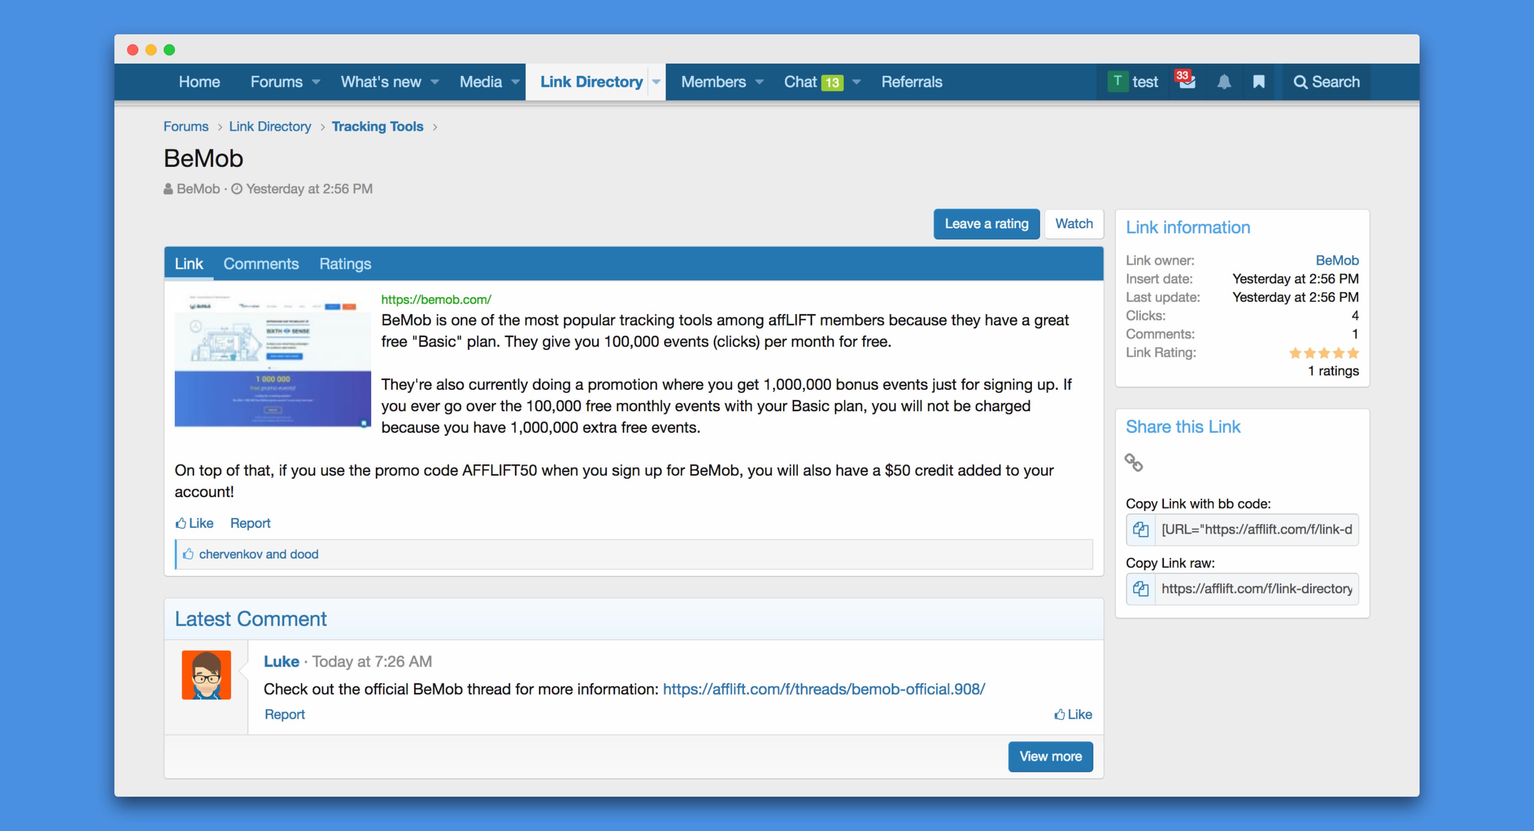Click the Chat 13 unread badge
The image size is (1534, 831).
(832, 82)
